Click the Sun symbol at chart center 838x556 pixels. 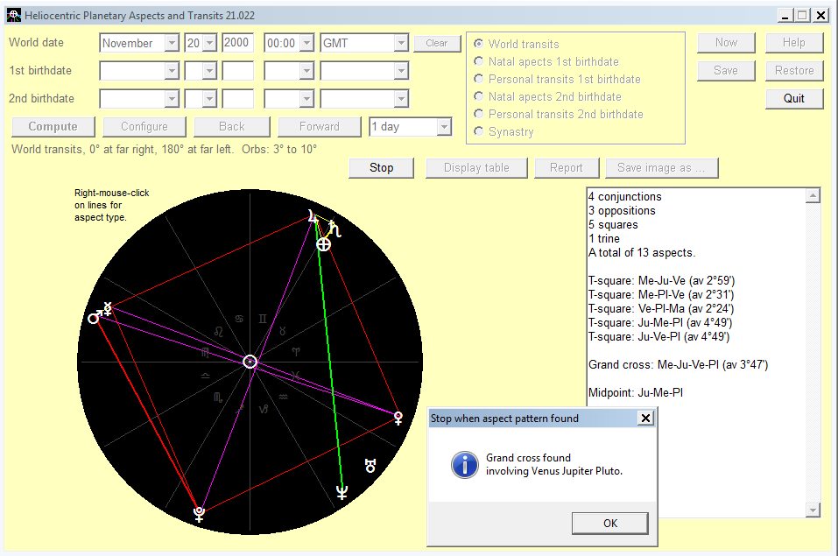(x=250, y=362)
